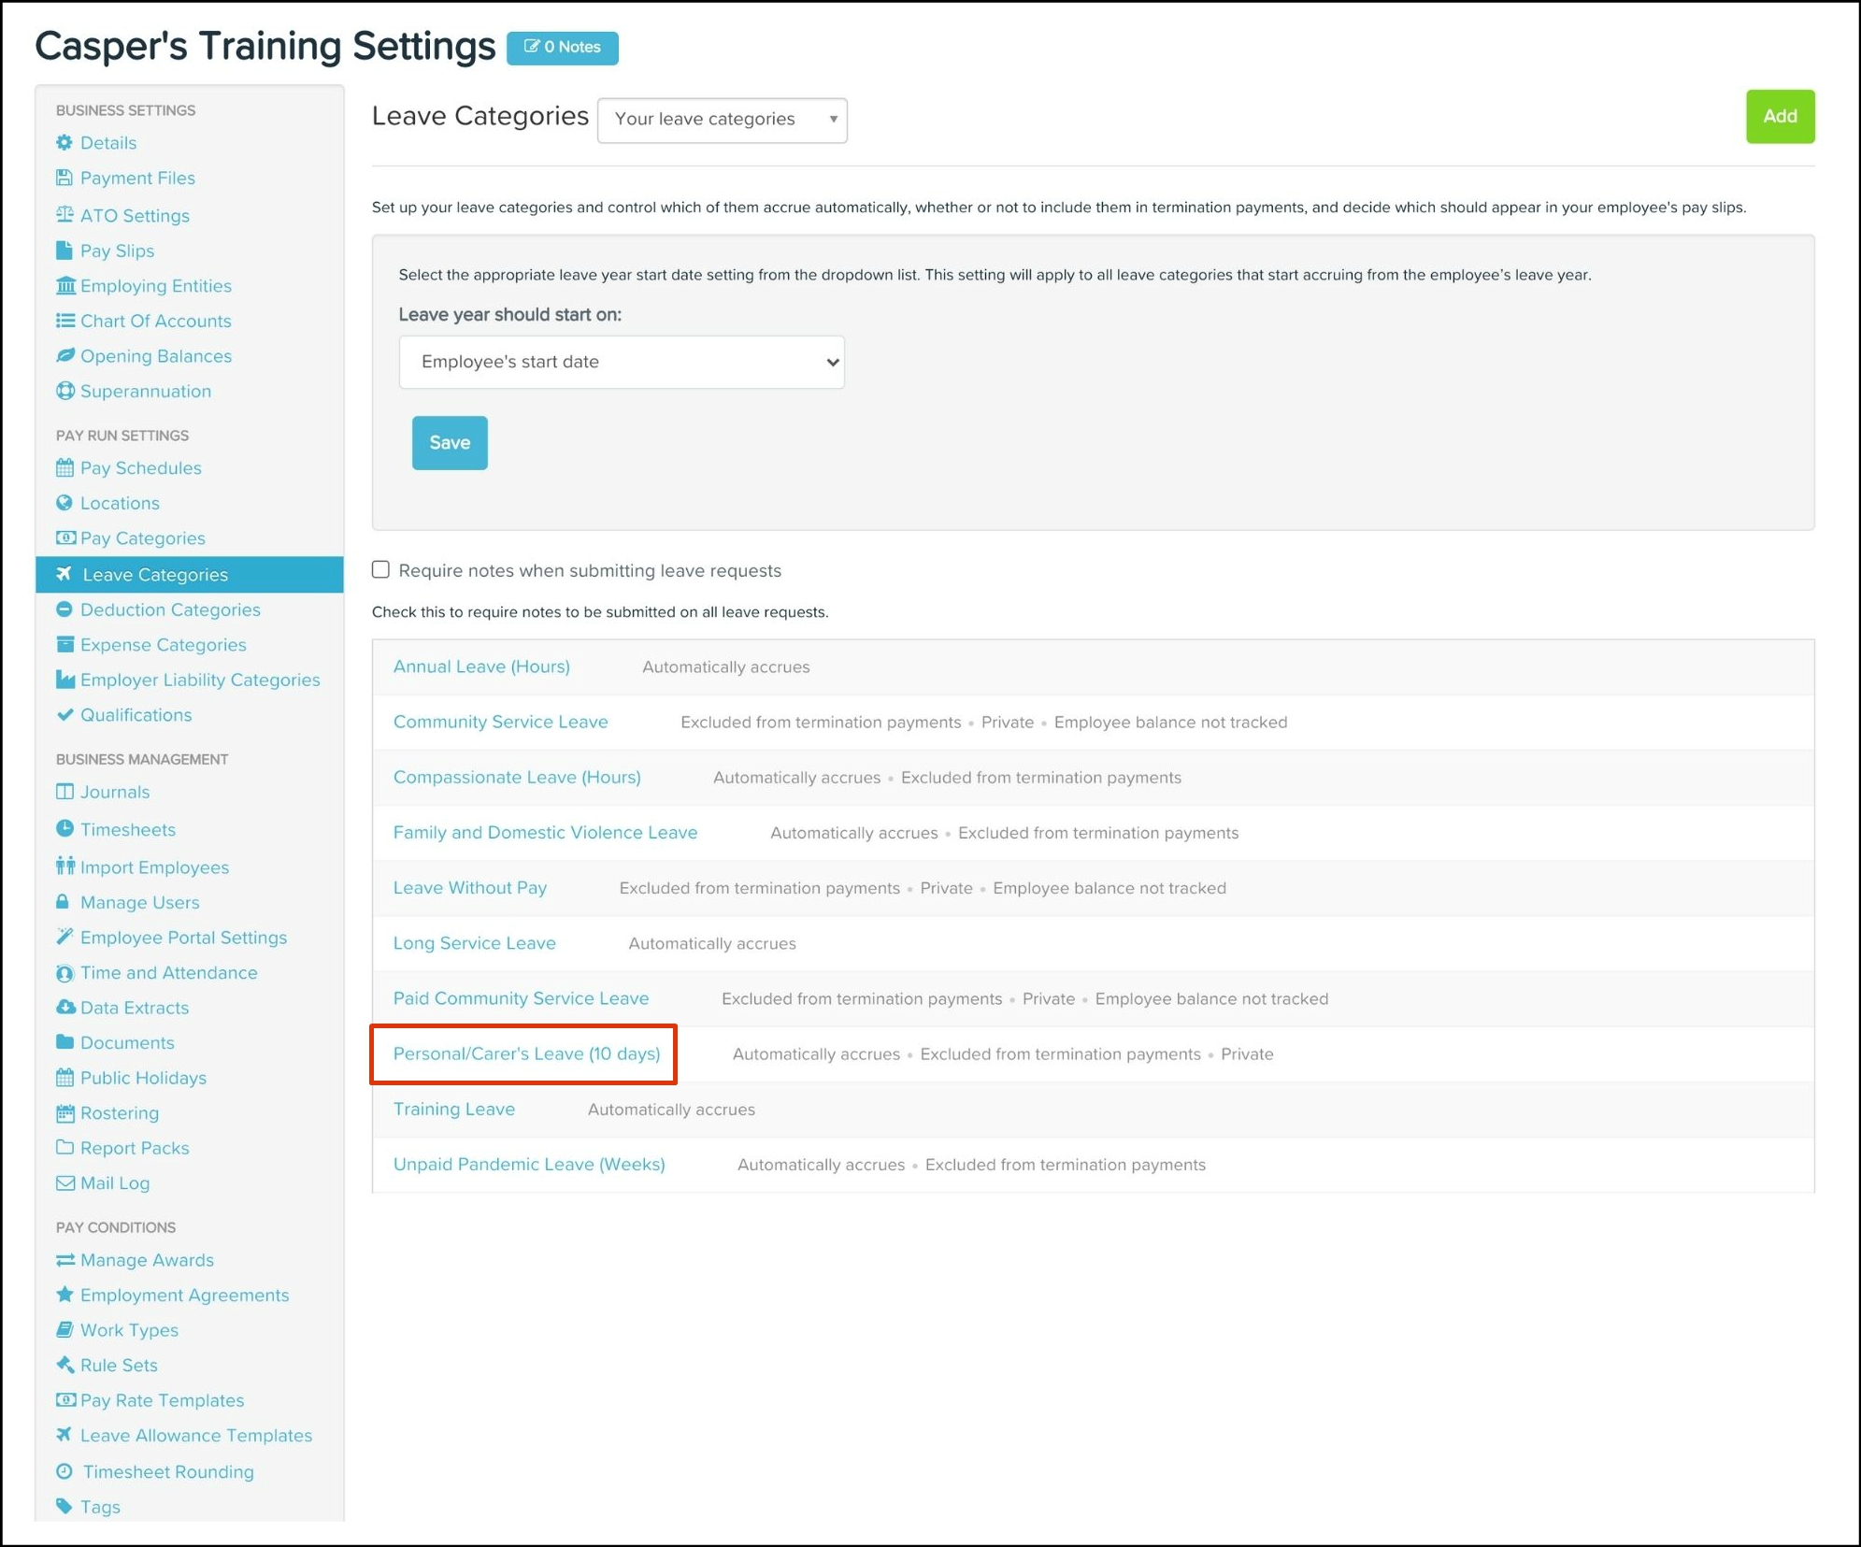Open the Your leave categories dropdown
The width and height of the screenshot is (1861, 1547).
[722, 120]
